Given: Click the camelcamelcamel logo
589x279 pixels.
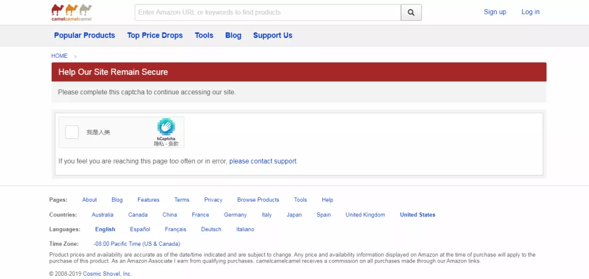Looking at the screenshot, I should [x=71, y=13].
